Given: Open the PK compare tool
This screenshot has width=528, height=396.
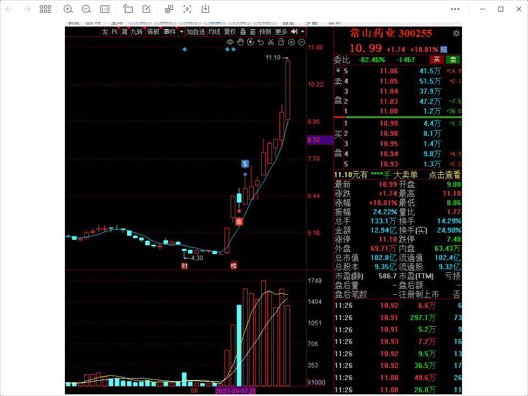Looking at the screenshot, I should pyautogui.click(x=115, y=32).
